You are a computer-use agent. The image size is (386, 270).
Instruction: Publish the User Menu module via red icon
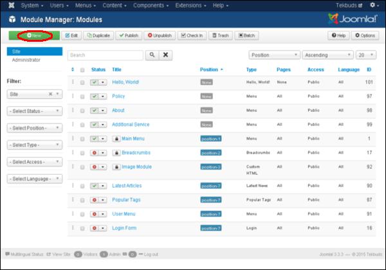(x=95, y=214)
